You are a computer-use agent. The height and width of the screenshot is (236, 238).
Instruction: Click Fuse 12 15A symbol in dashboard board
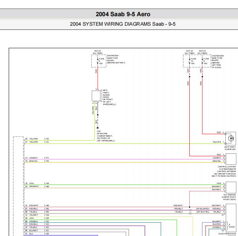click(189, 61)
